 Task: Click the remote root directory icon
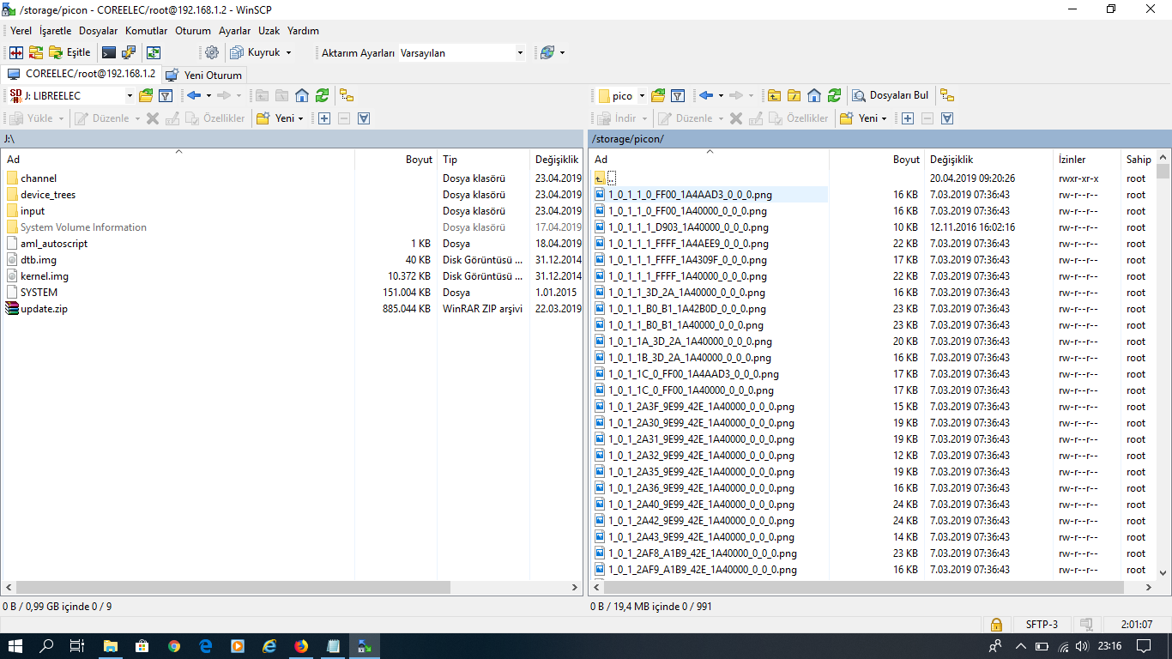794,95
